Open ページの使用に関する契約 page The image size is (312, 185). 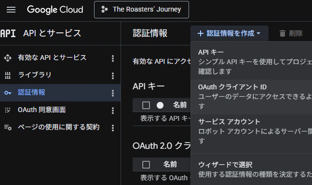pyautogui.click(x=59, y=127)
